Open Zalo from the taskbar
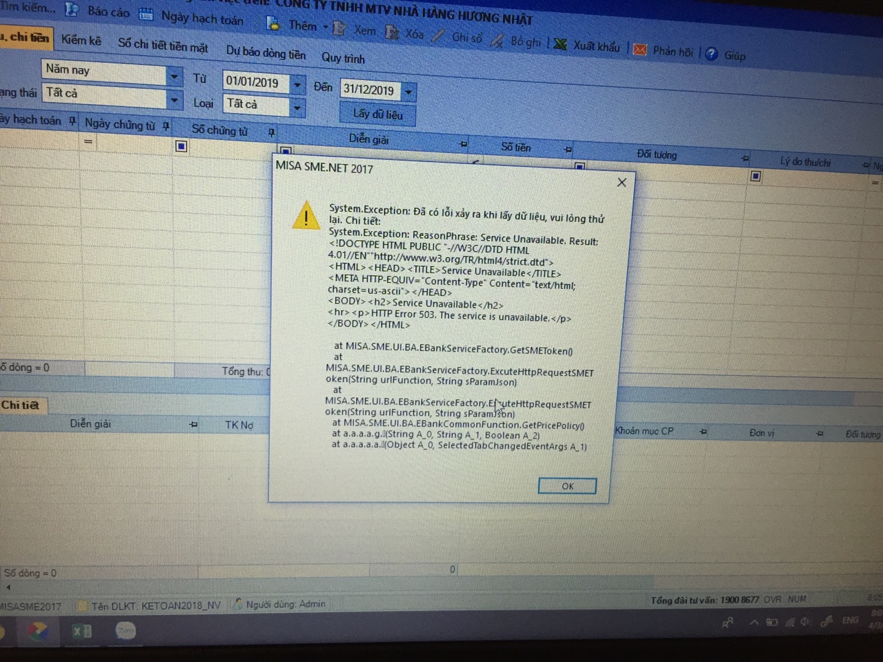Image resolution: width=883 pixels, height=662 pixels. pyautogui.click(x=125, y=630)
